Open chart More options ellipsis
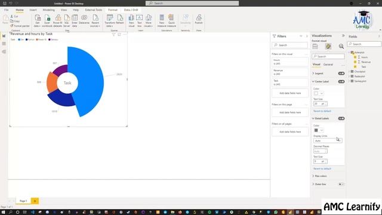 pyautogui.click(x=125, y=35)
